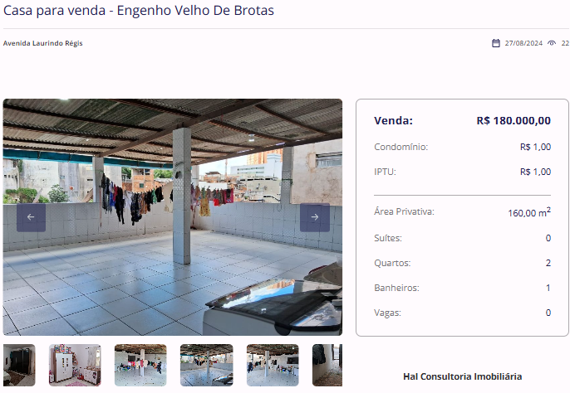Screen dimensions: 570x393
Task: Click the Banheiros row in details
Action: coord(462,288)
